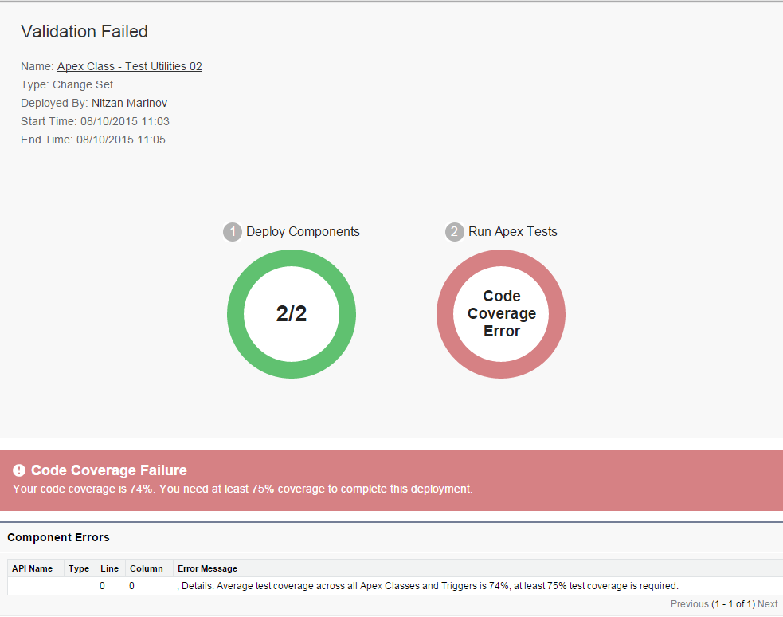Click the Component Errors section header
783x617 pixels.
pos(58,537)
